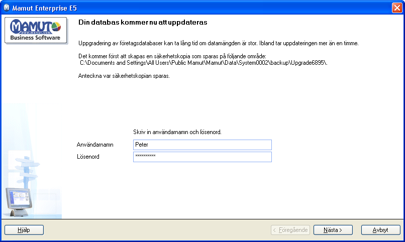Click the disabled Föregående button
Viewport: 405px width, 242px height.
point(290,229)
